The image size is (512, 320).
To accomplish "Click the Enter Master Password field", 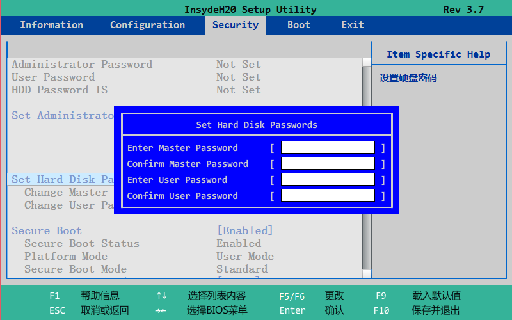I will coord(328,148).
